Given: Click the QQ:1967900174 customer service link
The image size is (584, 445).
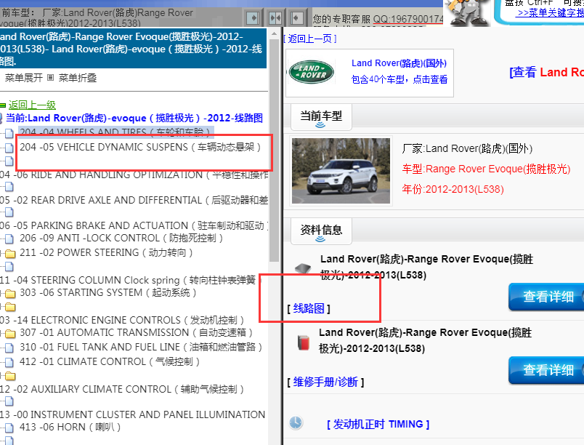Looking at the screenshot, I should [408, 19].
